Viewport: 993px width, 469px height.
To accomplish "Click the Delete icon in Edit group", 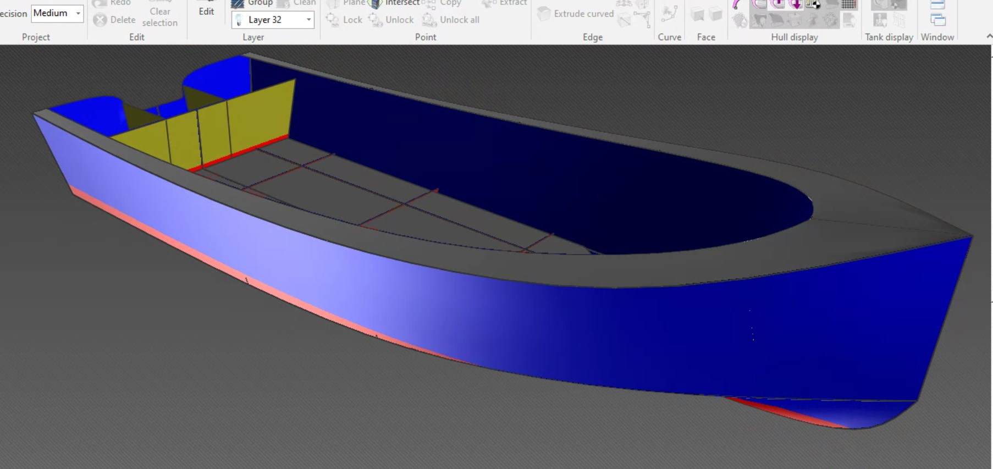I will point(100,20).
